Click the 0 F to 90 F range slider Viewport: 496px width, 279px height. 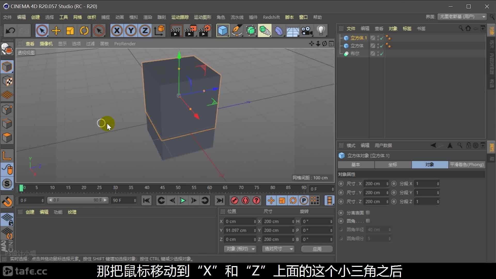point(78,200)
